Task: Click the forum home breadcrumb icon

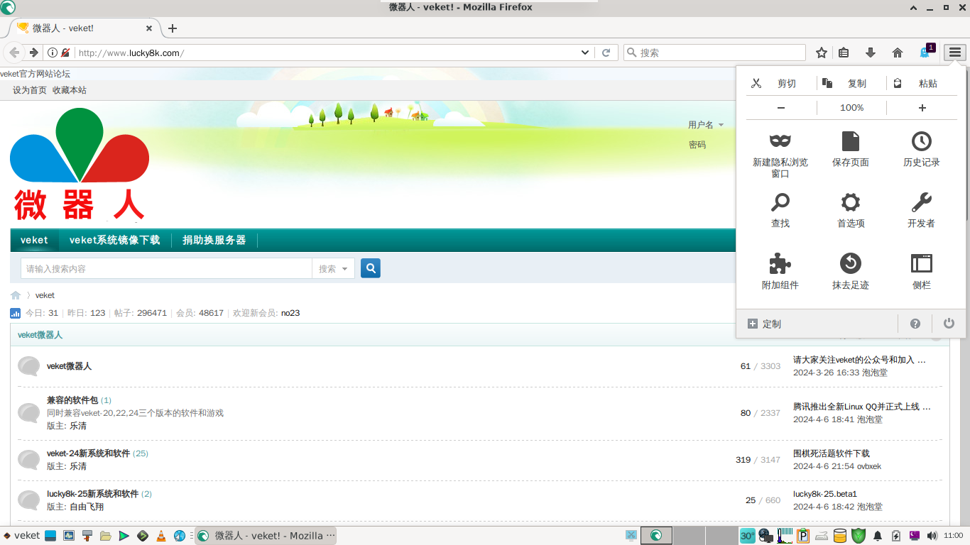Action: pos(16,295)
